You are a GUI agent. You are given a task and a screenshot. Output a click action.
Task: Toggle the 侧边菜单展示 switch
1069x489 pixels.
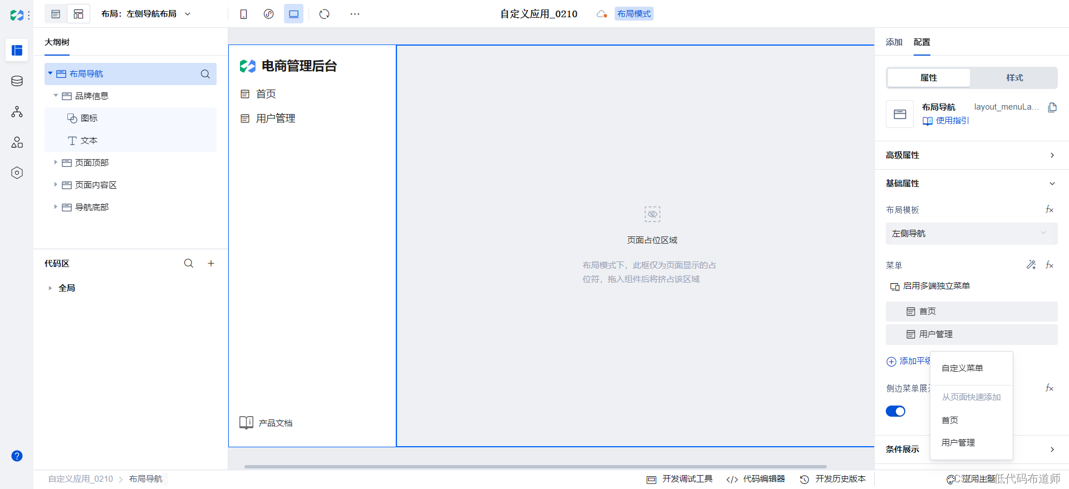coord(895,411)
